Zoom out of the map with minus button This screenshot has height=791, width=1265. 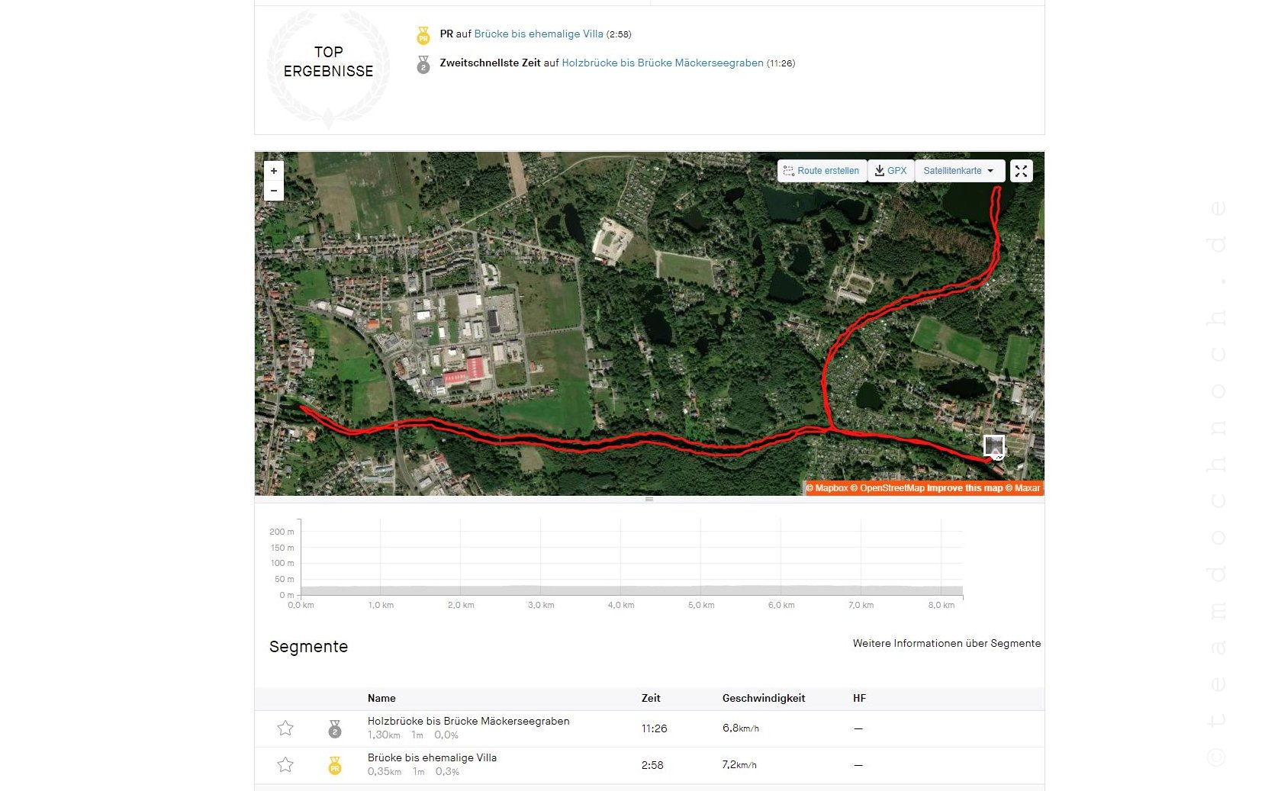(274, 191)
